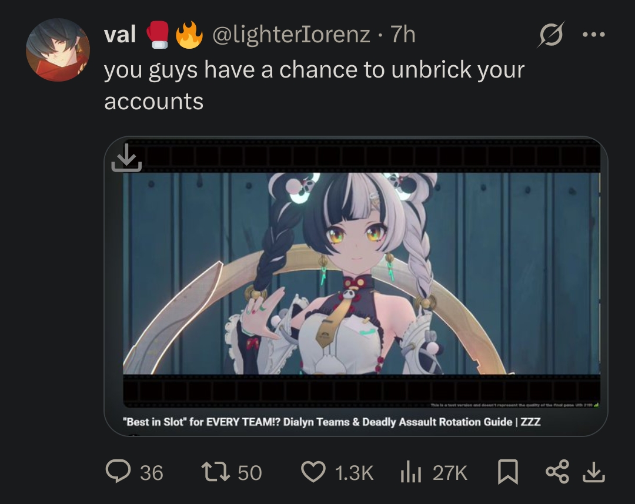Play the Dialyn character video thumbnail
The height and width of the screenshot is (504, 635).
pyautogui.click(x=361, y=273)
